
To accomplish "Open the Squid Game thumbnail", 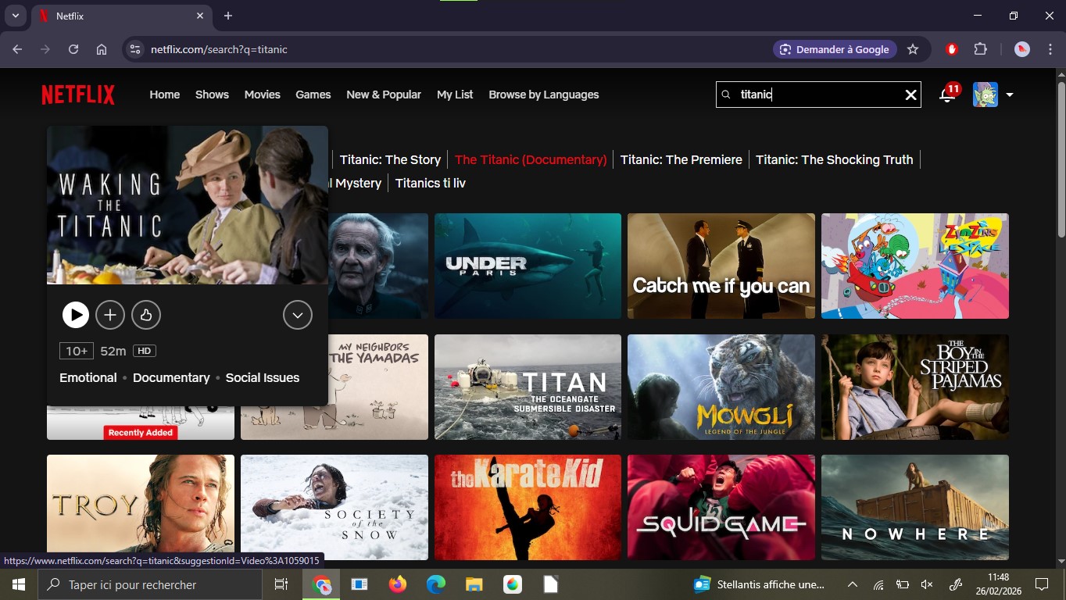I will (x=721, y=507).
